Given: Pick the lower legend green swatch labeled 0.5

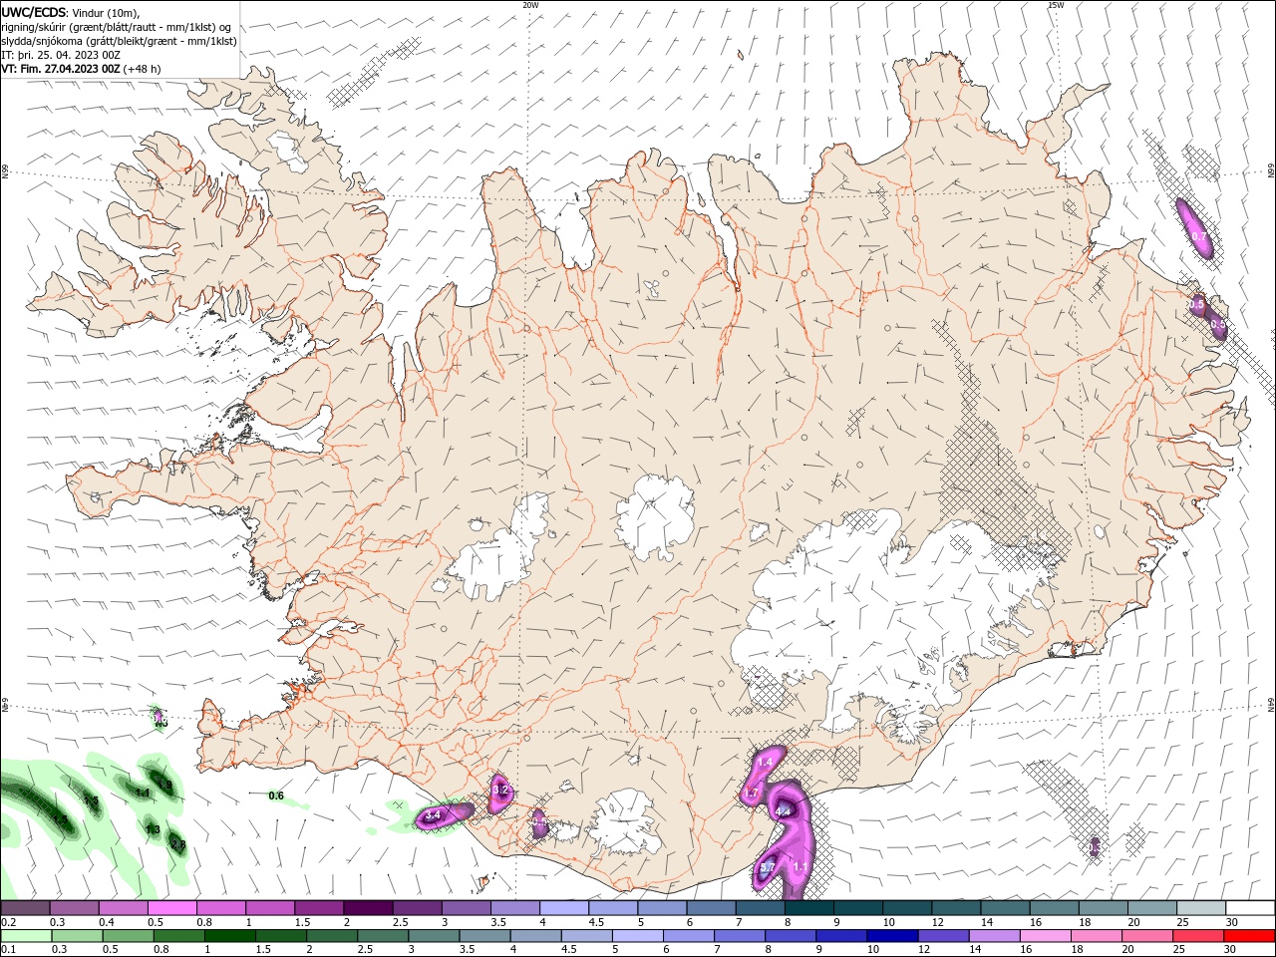Looking at the screenshot, I should coord(128,936).
